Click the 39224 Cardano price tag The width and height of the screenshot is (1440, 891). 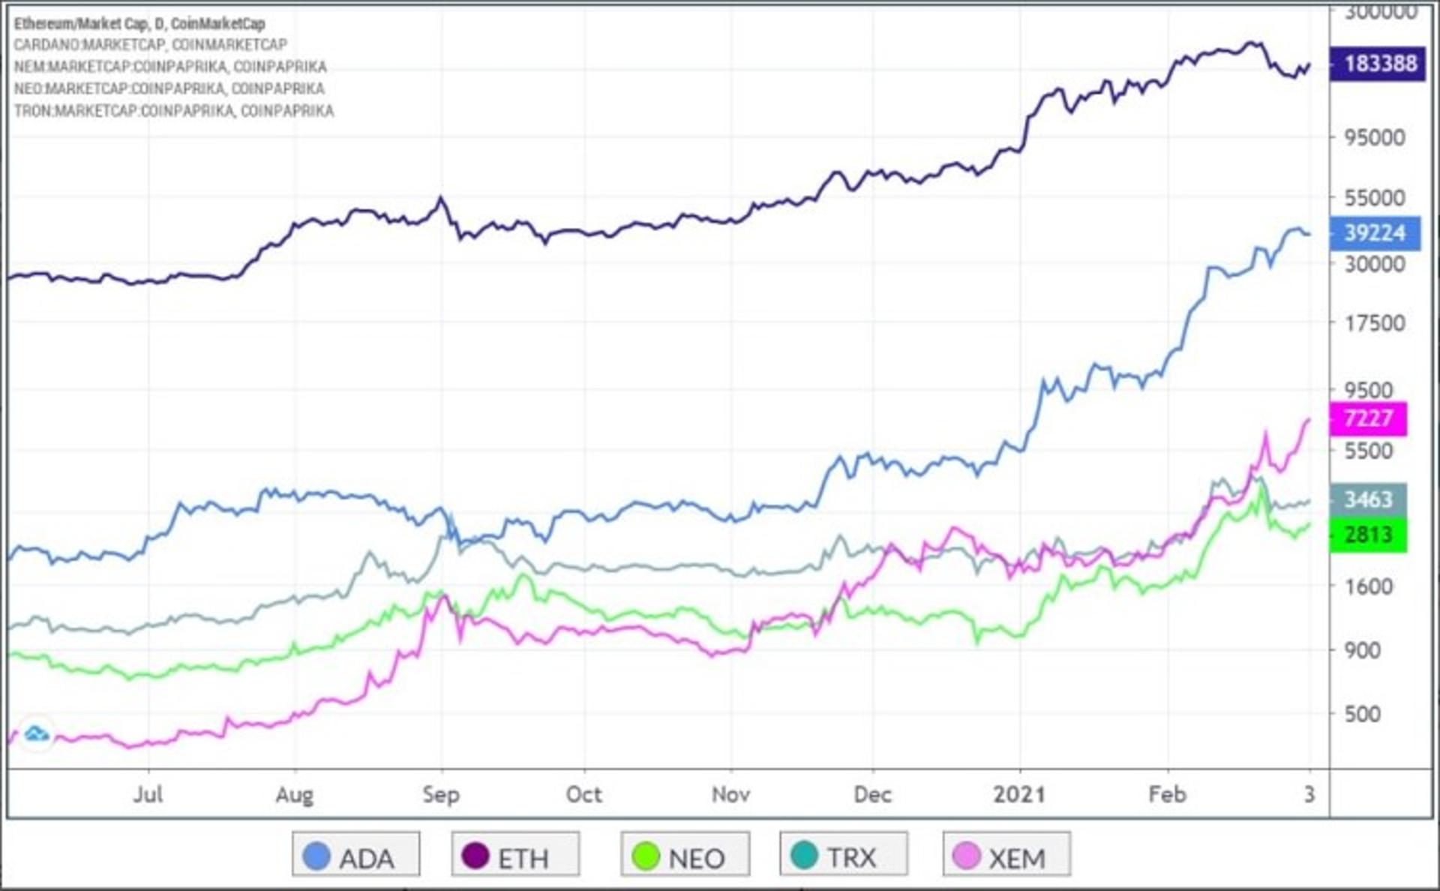pyautogui.click(x=1375, y=233)
